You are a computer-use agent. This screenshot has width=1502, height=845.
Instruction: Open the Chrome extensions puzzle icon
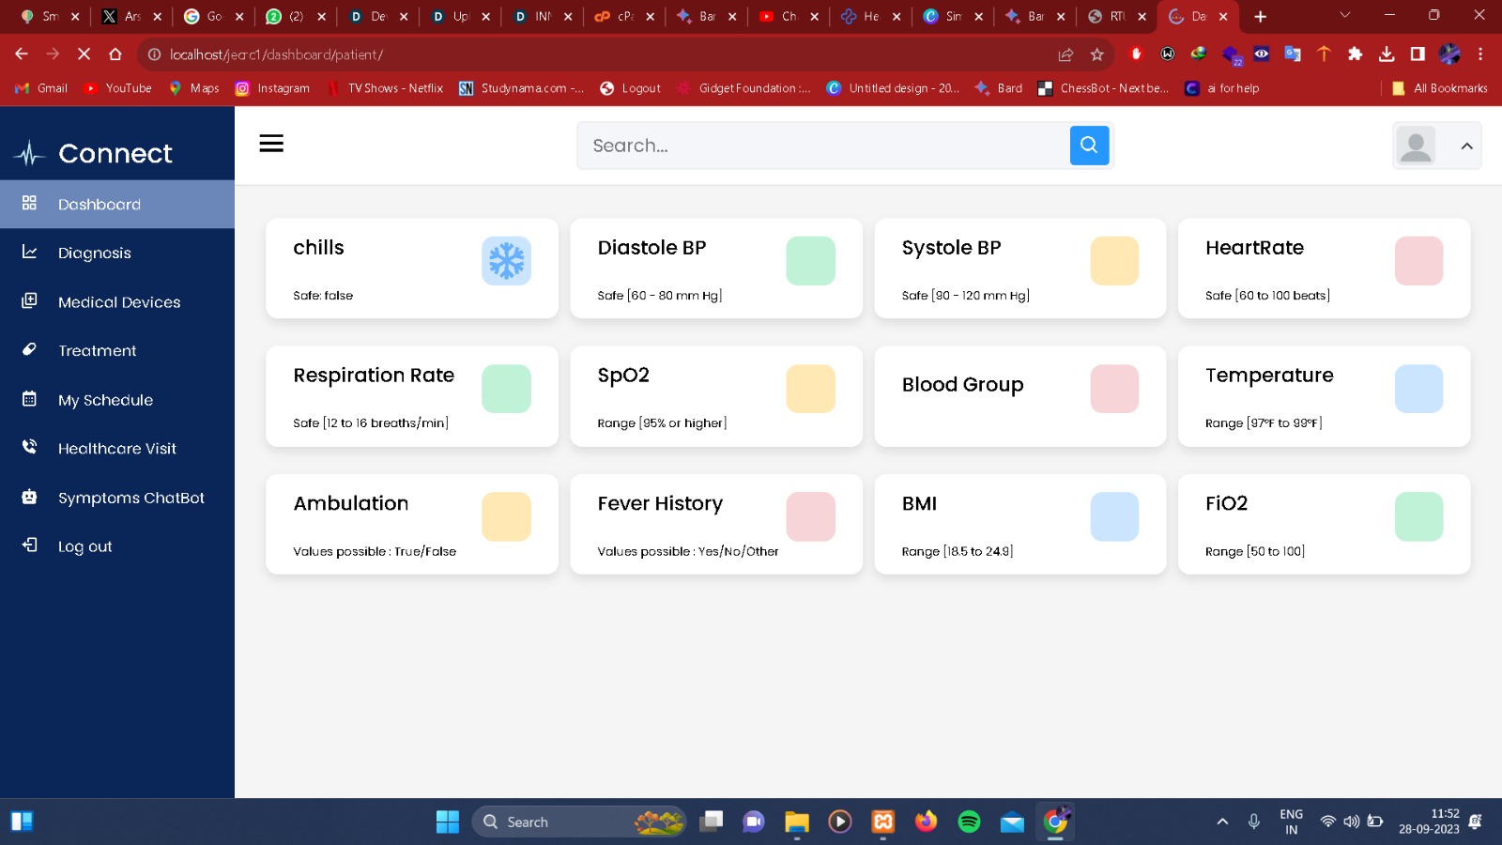coord(1355,54)
